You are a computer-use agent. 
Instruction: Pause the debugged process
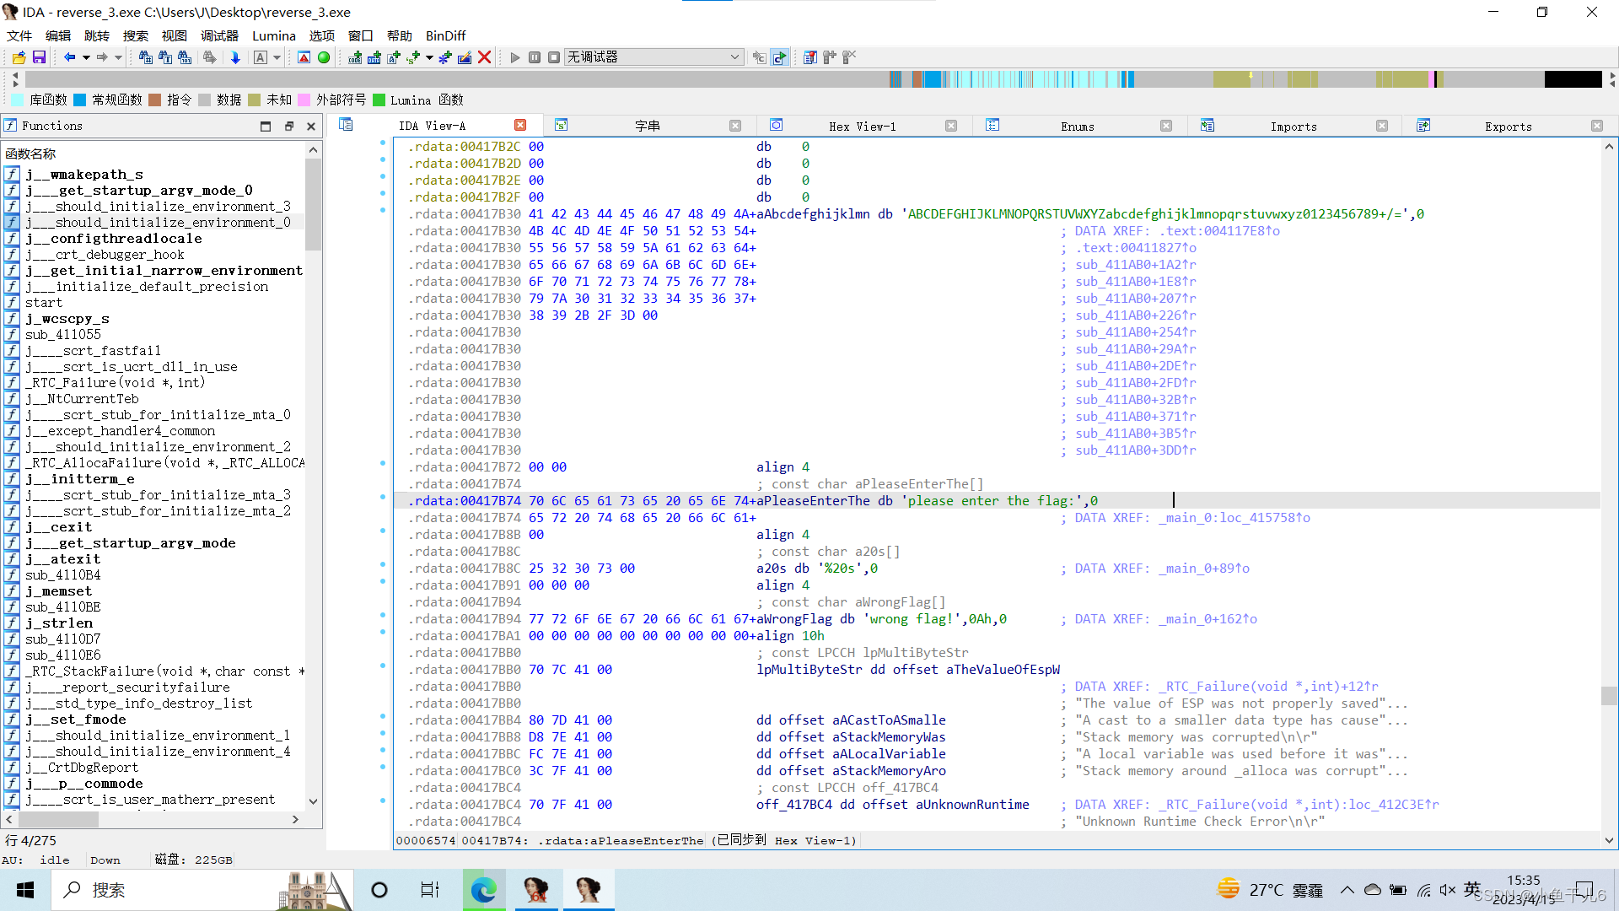pyautogui.click(x=535, y=57)
